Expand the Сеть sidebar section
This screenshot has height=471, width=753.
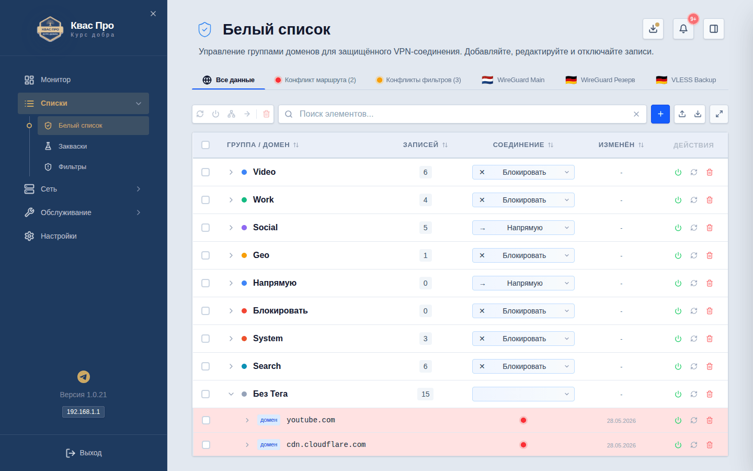click(84, 189)
